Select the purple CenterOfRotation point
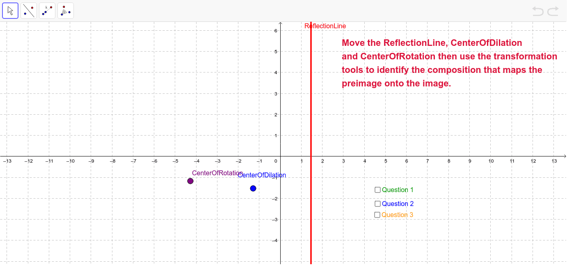This screenshot has width=567, height=265. pos(190,181)
